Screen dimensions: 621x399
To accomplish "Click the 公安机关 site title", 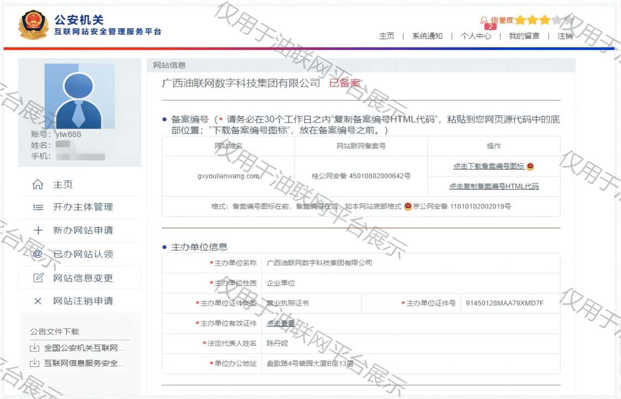I will 79,19.
